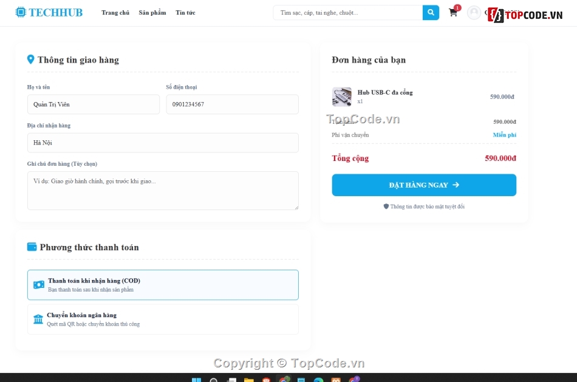Select Thanh toán khi nhận hàng (COD)
This screenshot has height=382, width=577.
(163, 285)
